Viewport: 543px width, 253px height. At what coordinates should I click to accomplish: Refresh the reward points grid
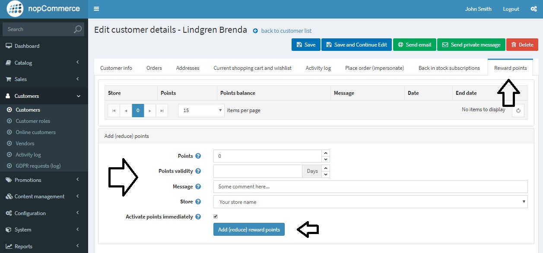tap(518, 110)
